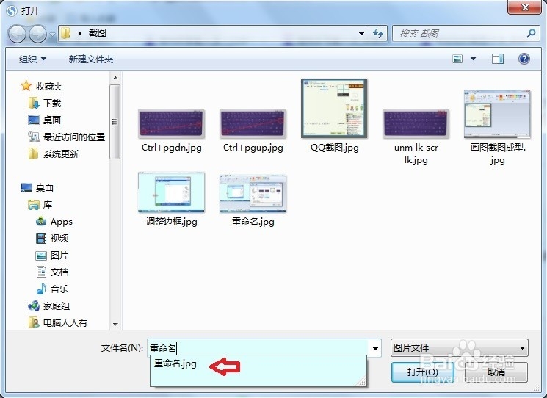547x398 pixels.
Task: Click the folder icon in address bar
Action: pyautogui.click(x=65, y=33)
